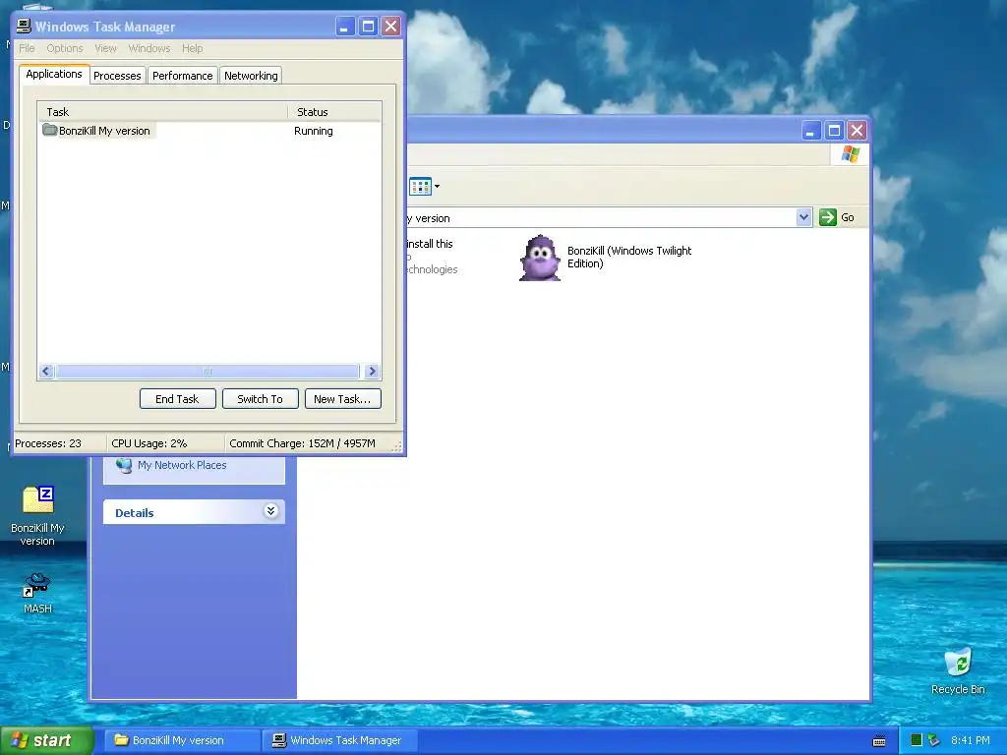The image size is (1007, 755).
Task: Click the New Task... button
Action: pyautogui.click(x=342, y=399)
